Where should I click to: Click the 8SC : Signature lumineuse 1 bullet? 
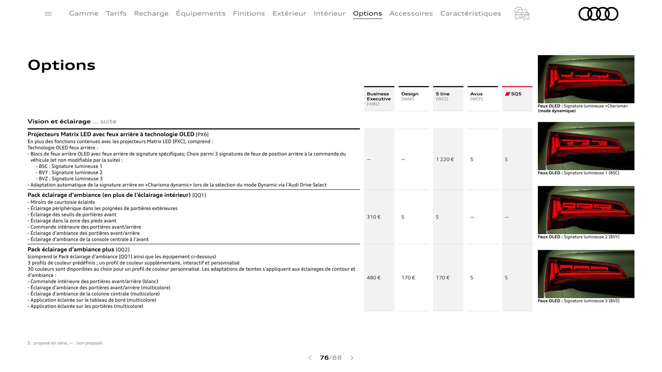[x=69, y=166]
